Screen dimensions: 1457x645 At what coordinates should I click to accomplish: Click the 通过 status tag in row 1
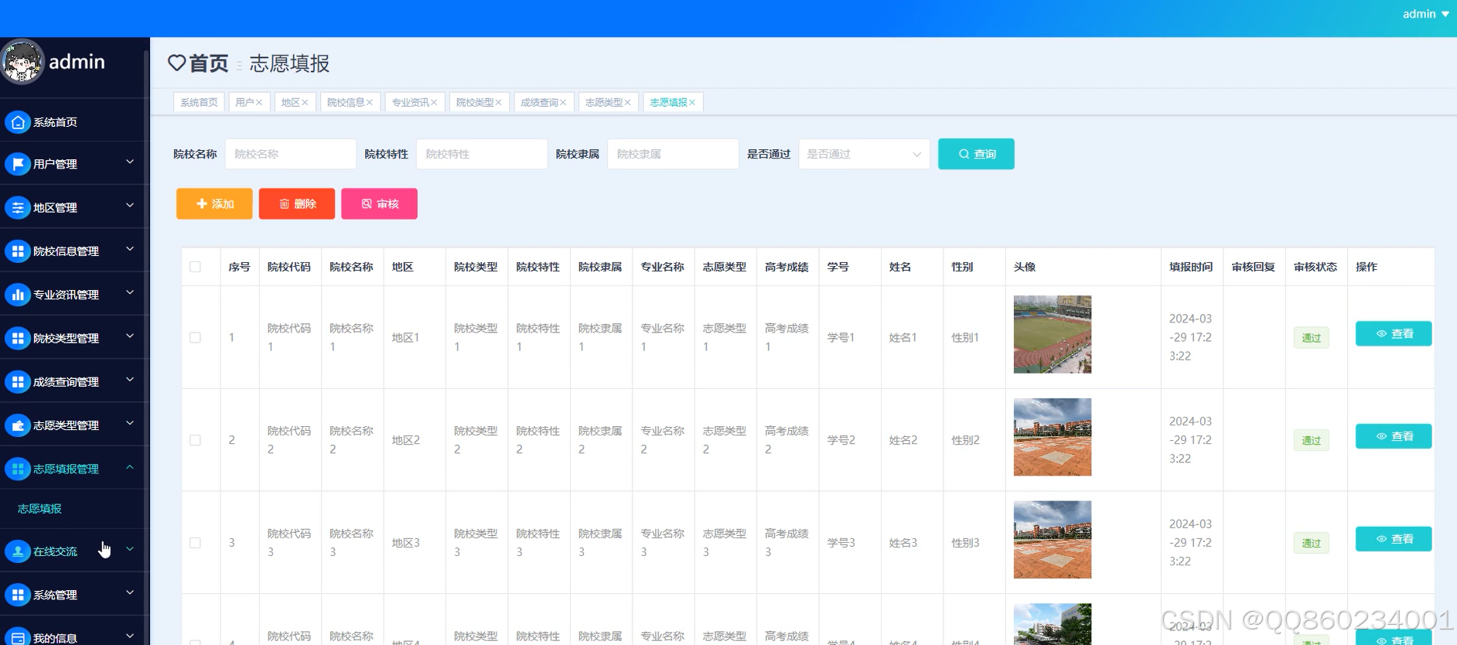(1311, 338)
